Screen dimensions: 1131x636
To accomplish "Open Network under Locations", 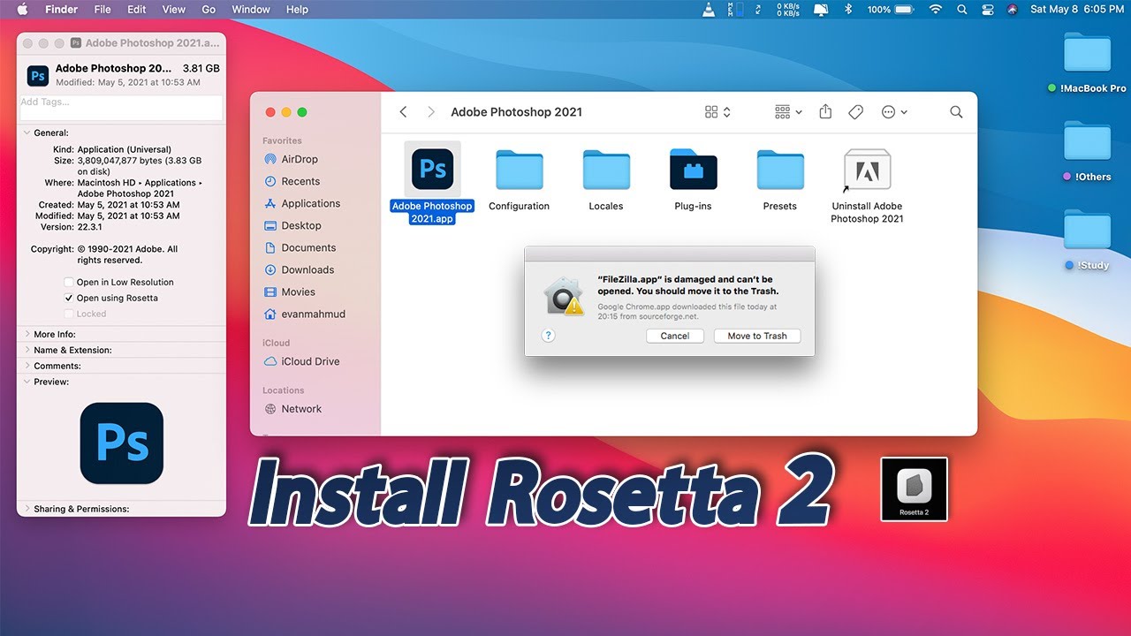I will 302,408.
